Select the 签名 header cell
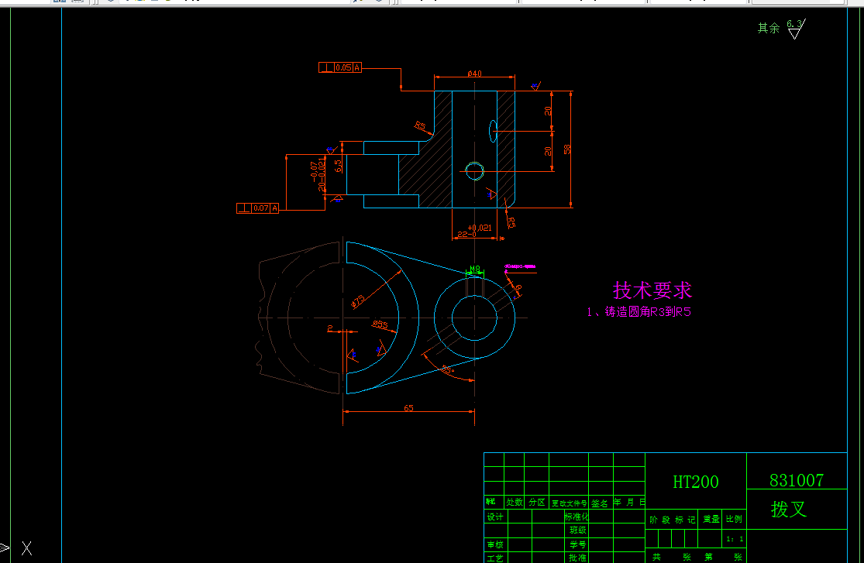 [600, 503]
